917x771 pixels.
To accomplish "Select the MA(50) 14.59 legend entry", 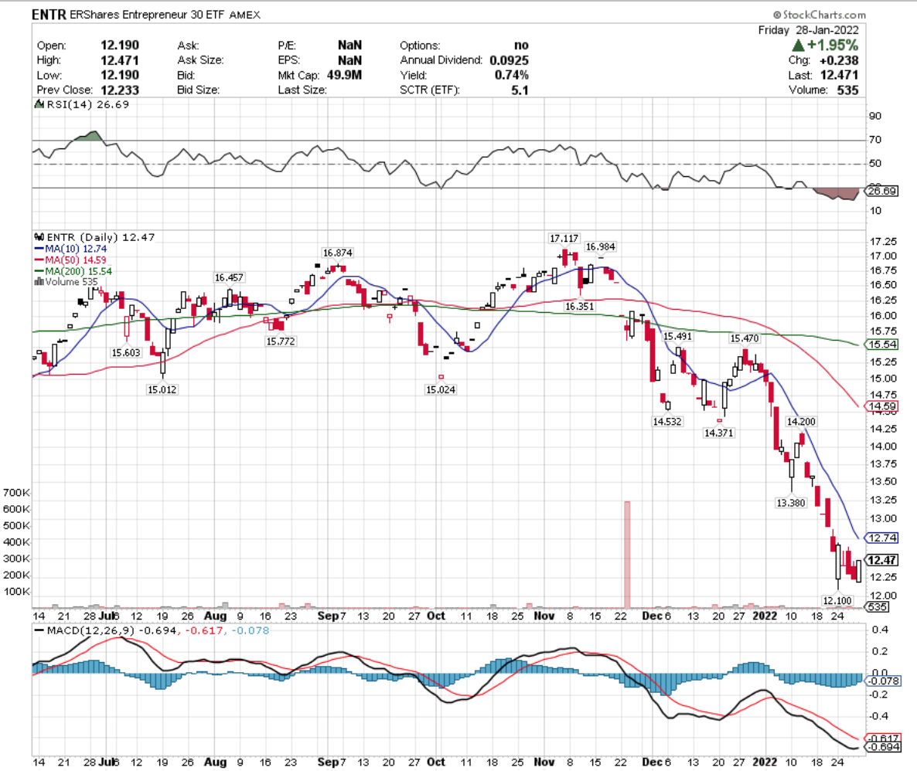I will (x=71, y=260).
